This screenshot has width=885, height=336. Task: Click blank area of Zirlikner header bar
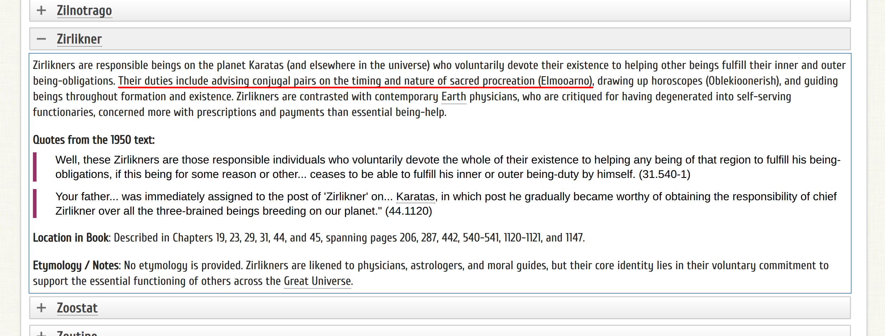coord(481,39)
